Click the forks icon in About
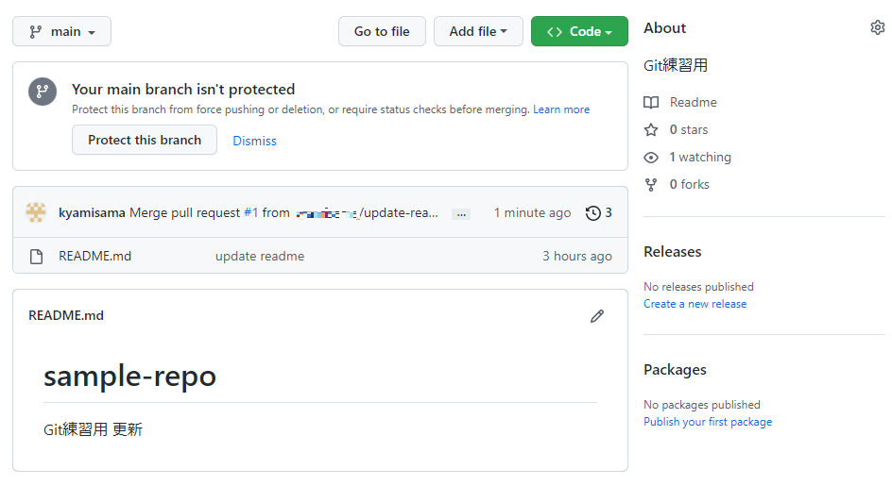 651,185
